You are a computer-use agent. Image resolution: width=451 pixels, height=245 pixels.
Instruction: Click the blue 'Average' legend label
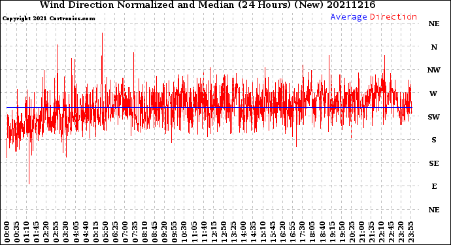(348, 17)
